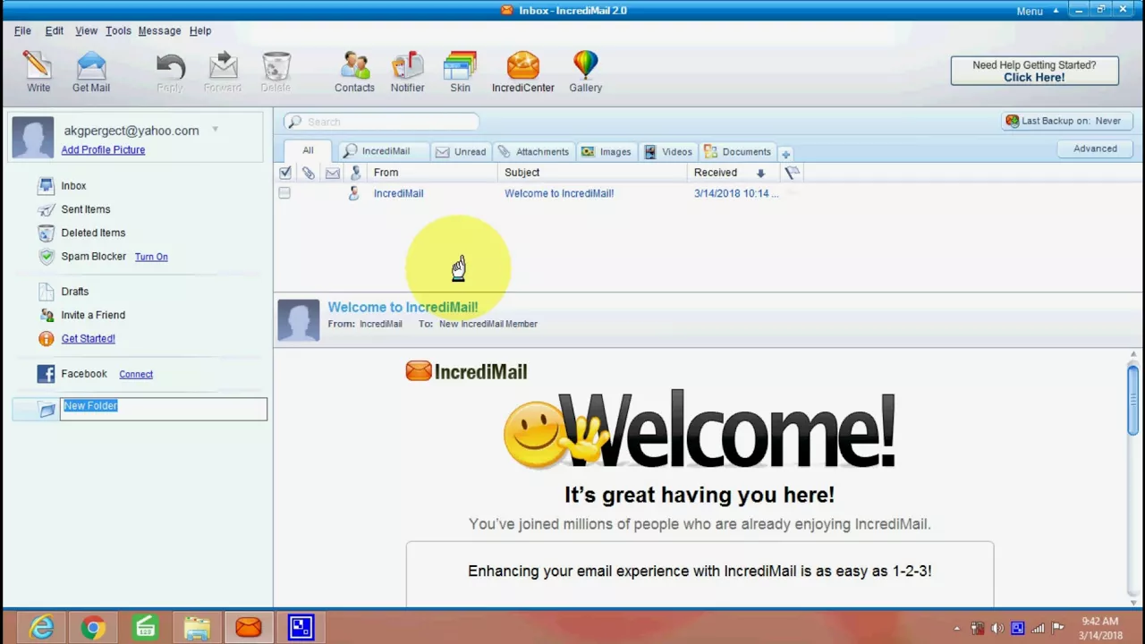Click Add Profile Picture link
The width and height of the screenshot is (1145, 644).
103,149
